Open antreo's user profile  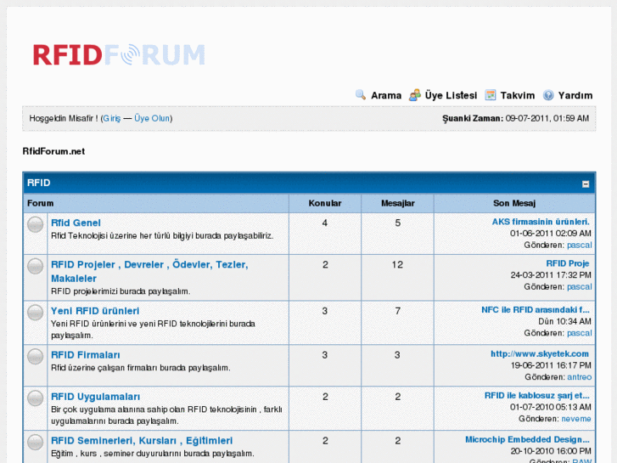click(x=579, y=377)
